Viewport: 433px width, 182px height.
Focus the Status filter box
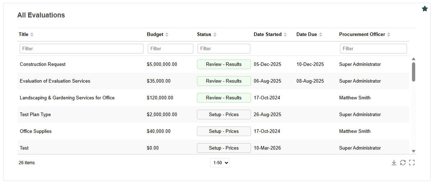pos(224,48)
